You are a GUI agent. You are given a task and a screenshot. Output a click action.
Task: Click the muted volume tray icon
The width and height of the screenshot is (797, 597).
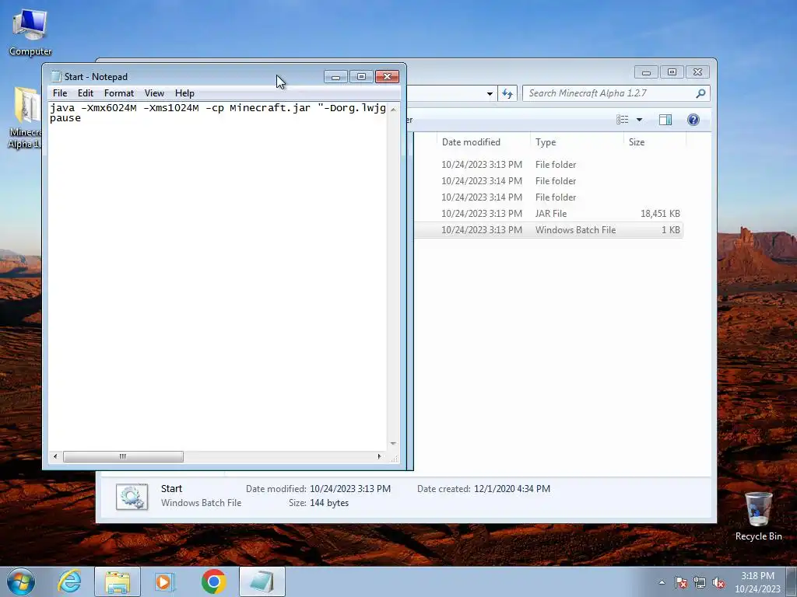click(718, 583)
